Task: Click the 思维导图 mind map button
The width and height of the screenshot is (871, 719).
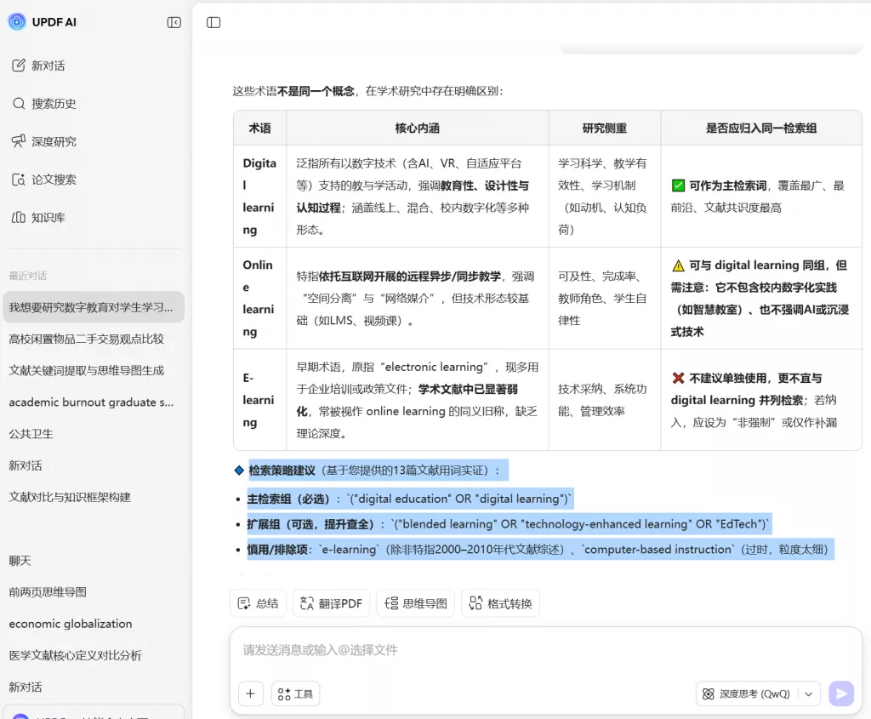Action: (x=415, y=603)
